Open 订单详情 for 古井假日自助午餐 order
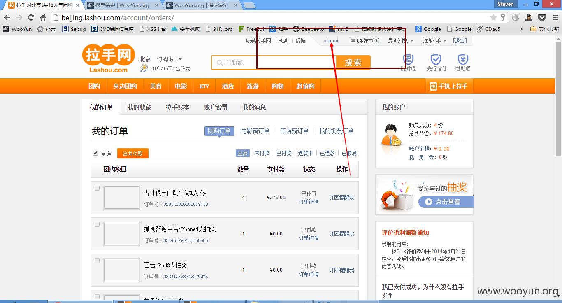Screen dimensions: 562x303 [309, 202]
